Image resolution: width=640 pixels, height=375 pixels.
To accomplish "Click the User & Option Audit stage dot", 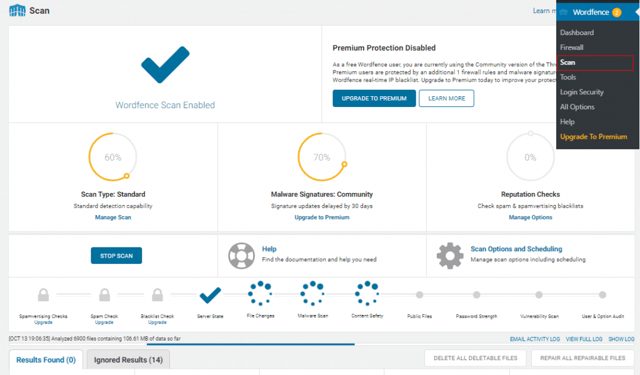I will tap(602, 294).
